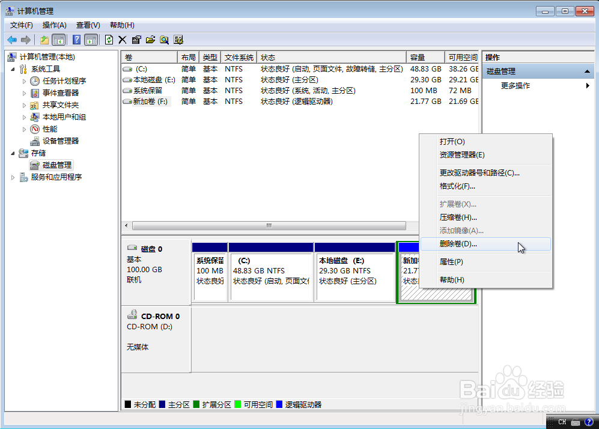This screenshot has width=599, height=429.
Task: Click the 系统工具 tools icon
Action: click(23, 69)
